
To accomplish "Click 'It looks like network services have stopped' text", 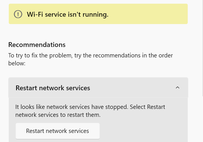I will pos(72,107).
